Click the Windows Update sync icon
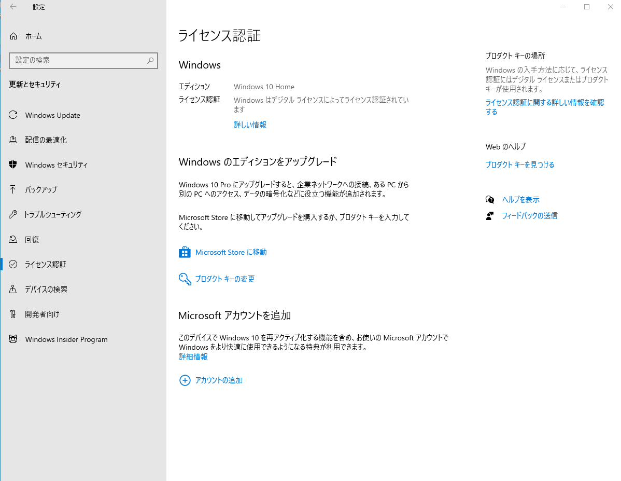Viewport: 621px width, 481px height. point(13,115)
